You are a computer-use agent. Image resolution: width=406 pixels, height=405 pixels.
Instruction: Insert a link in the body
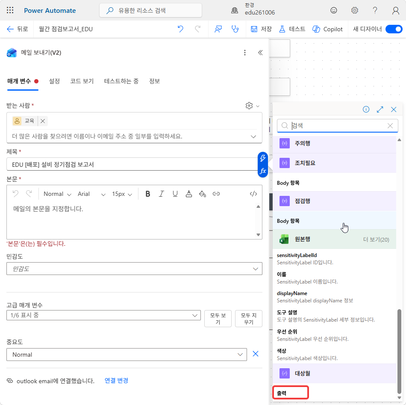click(216, 194)
